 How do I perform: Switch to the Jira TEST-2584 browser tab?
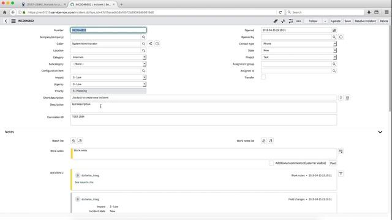[x=44, y=4]
